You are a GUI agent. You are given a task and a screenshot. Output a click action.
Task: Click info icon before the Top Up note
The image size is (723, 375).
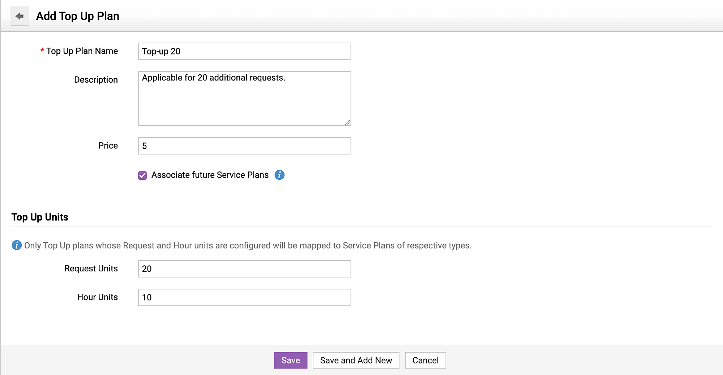click(x=17, y=245)
